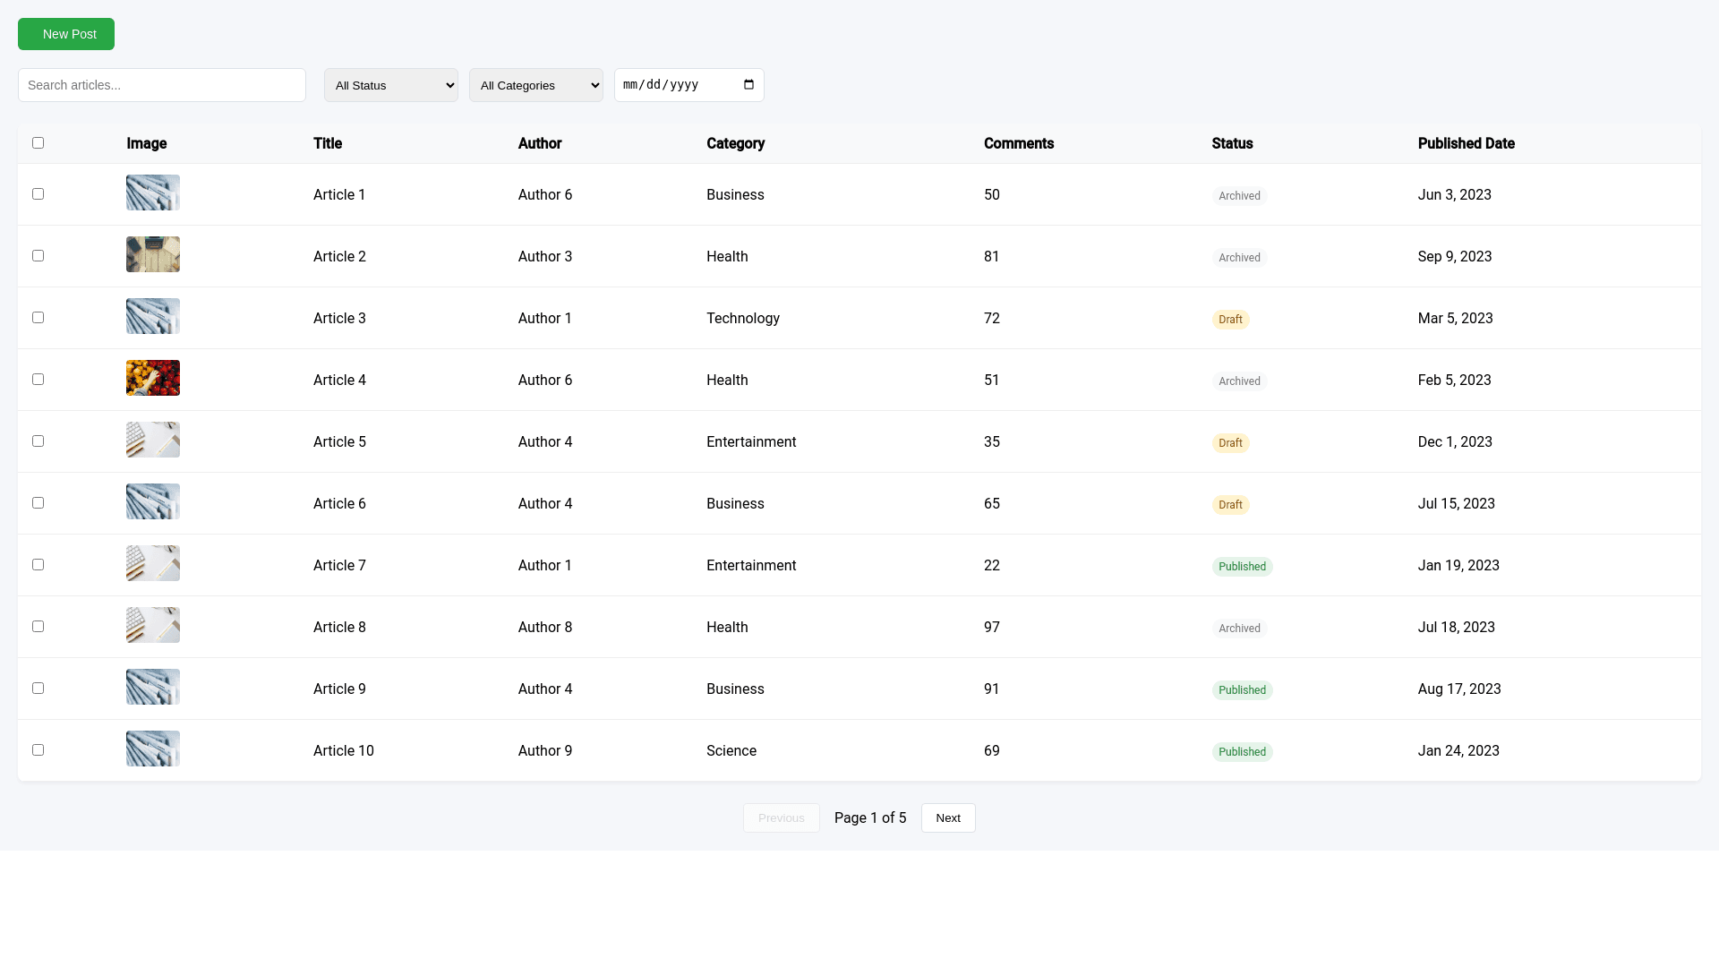This screenshot has width=1719, height=967.
Task: Click the Article 6 title
Action: click(339, 504)
